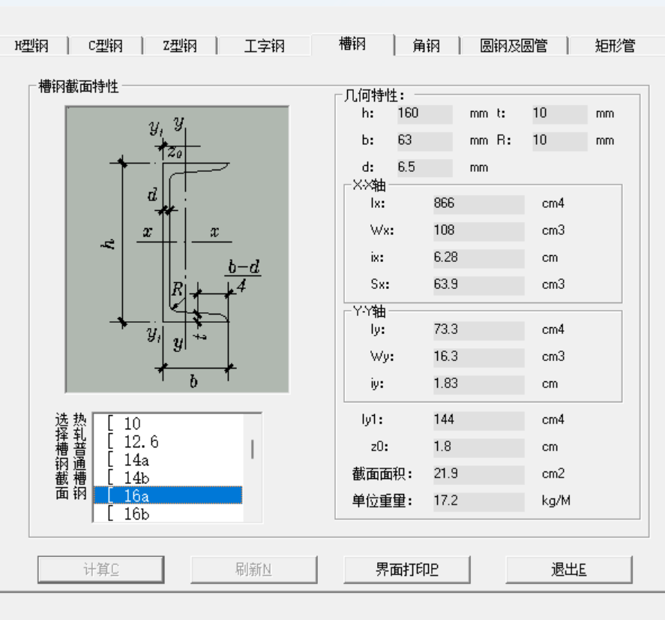This screenshot has width=665, height=620.
Task: Click the 刷新N button
Action: (253, 570)
